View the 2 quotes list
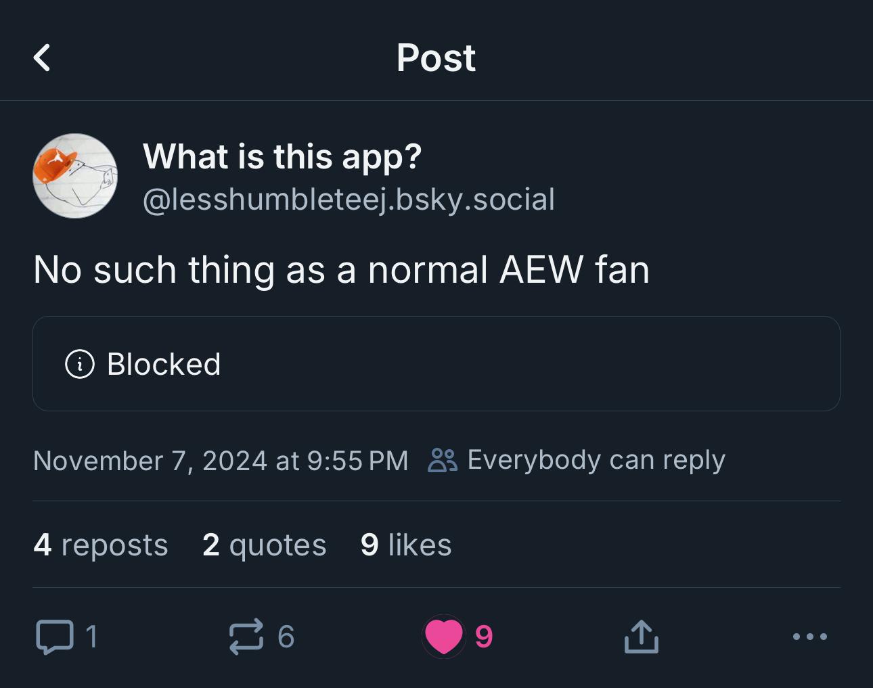Image resolution: width=873 pixels, height=688 pixels. (x=265, y=545)
